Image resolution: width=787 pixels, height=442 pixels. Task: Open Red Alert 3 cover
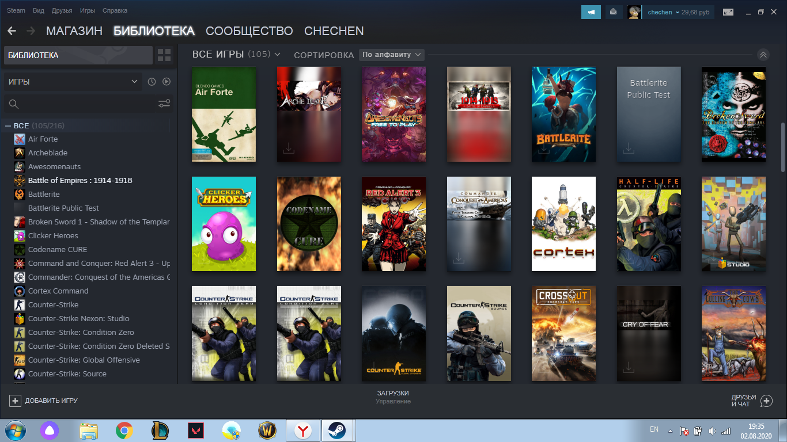click(393, 224)
